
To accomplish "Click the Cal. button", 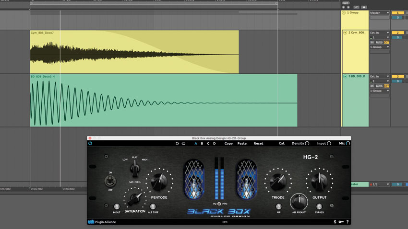I will [x=282, y=143].
